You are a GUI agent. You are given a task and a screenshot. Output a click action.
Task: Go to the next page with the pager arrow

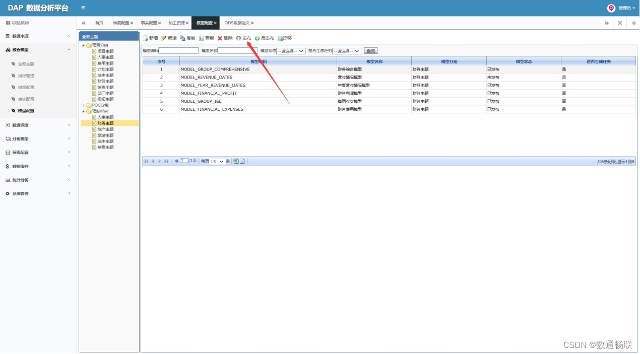point(160,161)
